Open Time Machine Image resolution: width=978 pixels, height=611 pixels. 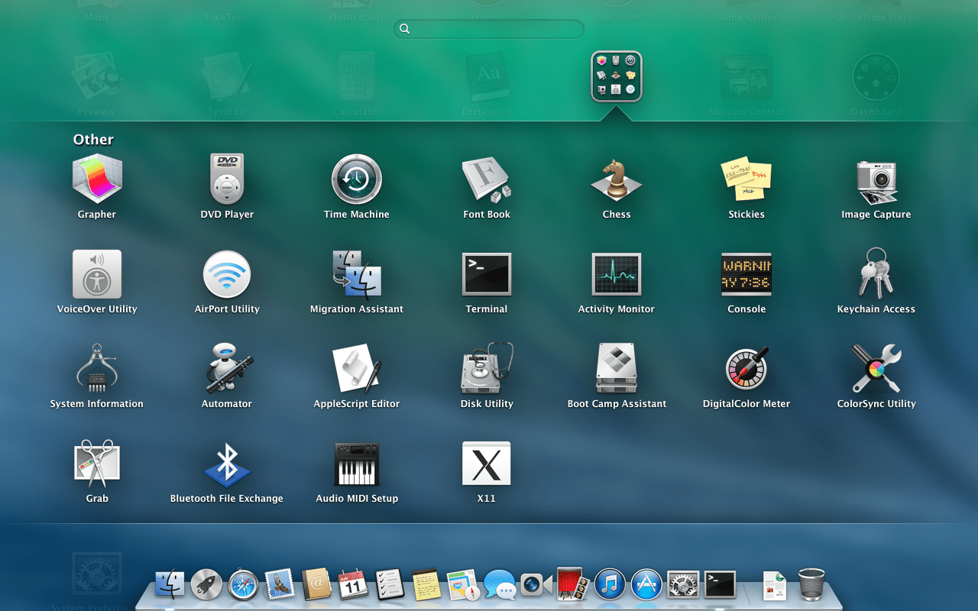click(357, 179)
